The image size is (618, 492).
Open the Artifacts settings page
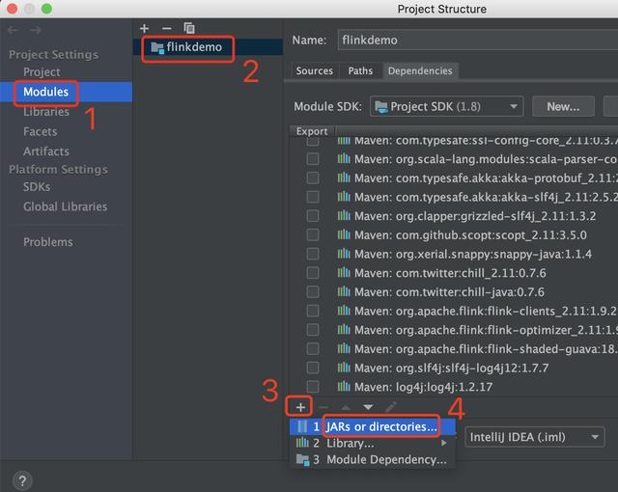point(46,151)
